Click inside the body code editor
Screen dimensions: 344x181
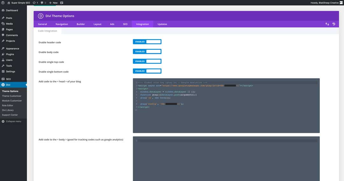226,159
